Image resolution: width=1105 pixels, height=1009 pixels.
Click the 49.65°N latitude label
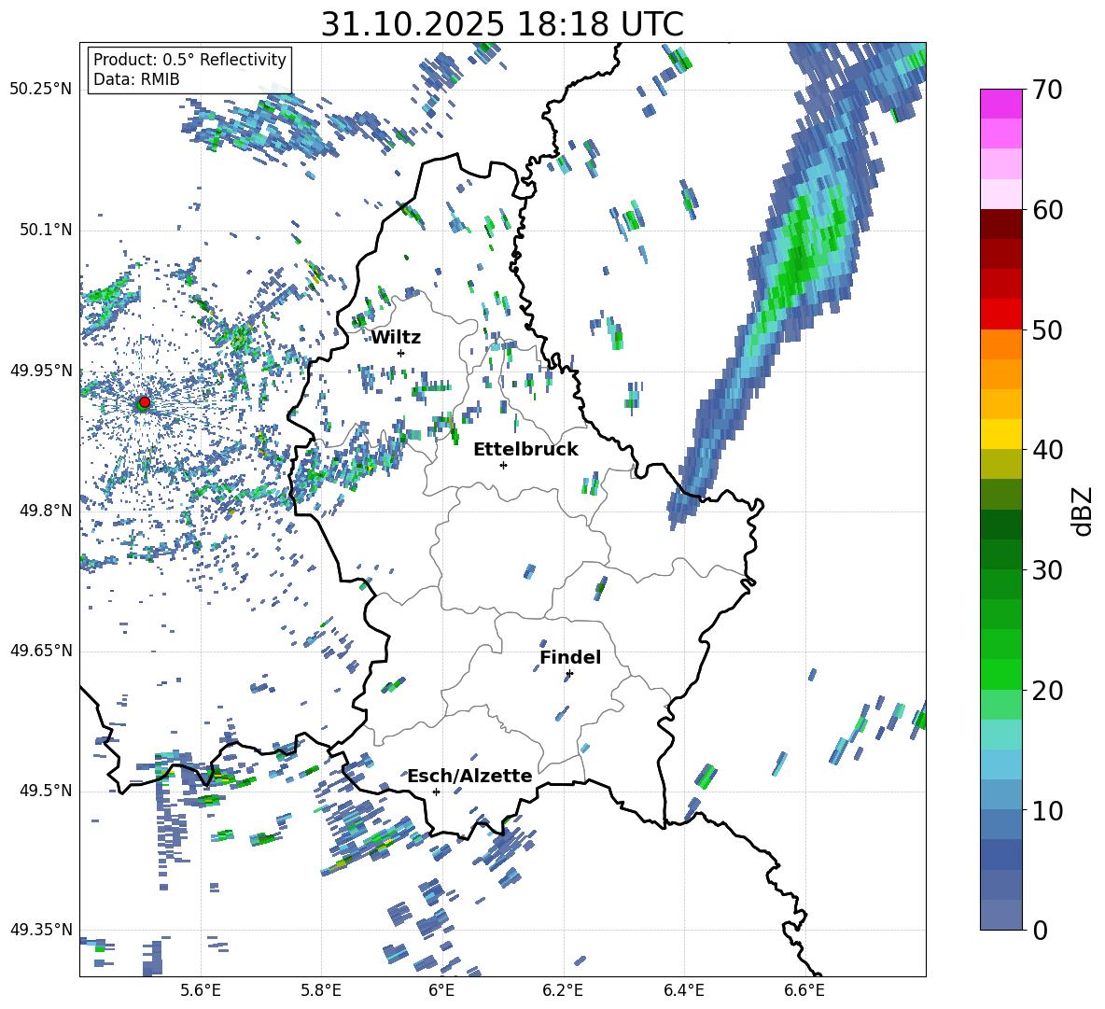[41, 651]
